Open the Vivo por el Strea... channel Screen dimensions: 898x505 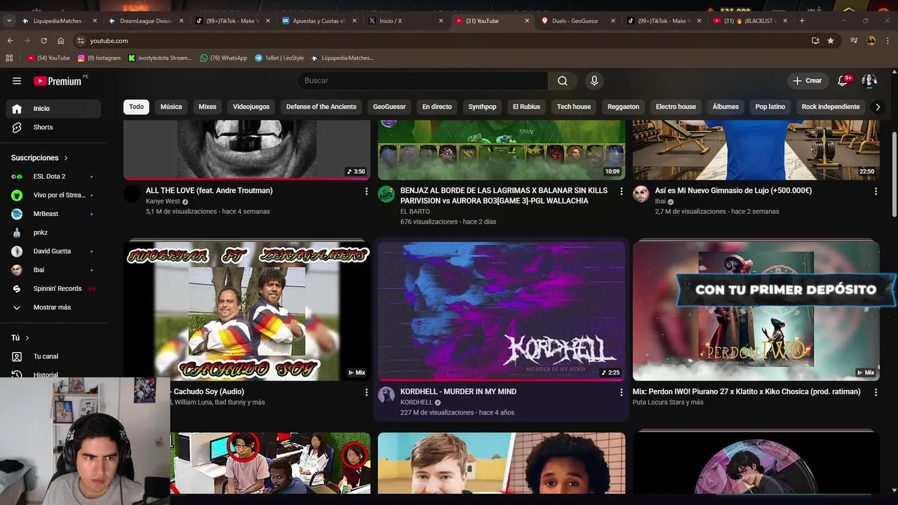[55, 195]
